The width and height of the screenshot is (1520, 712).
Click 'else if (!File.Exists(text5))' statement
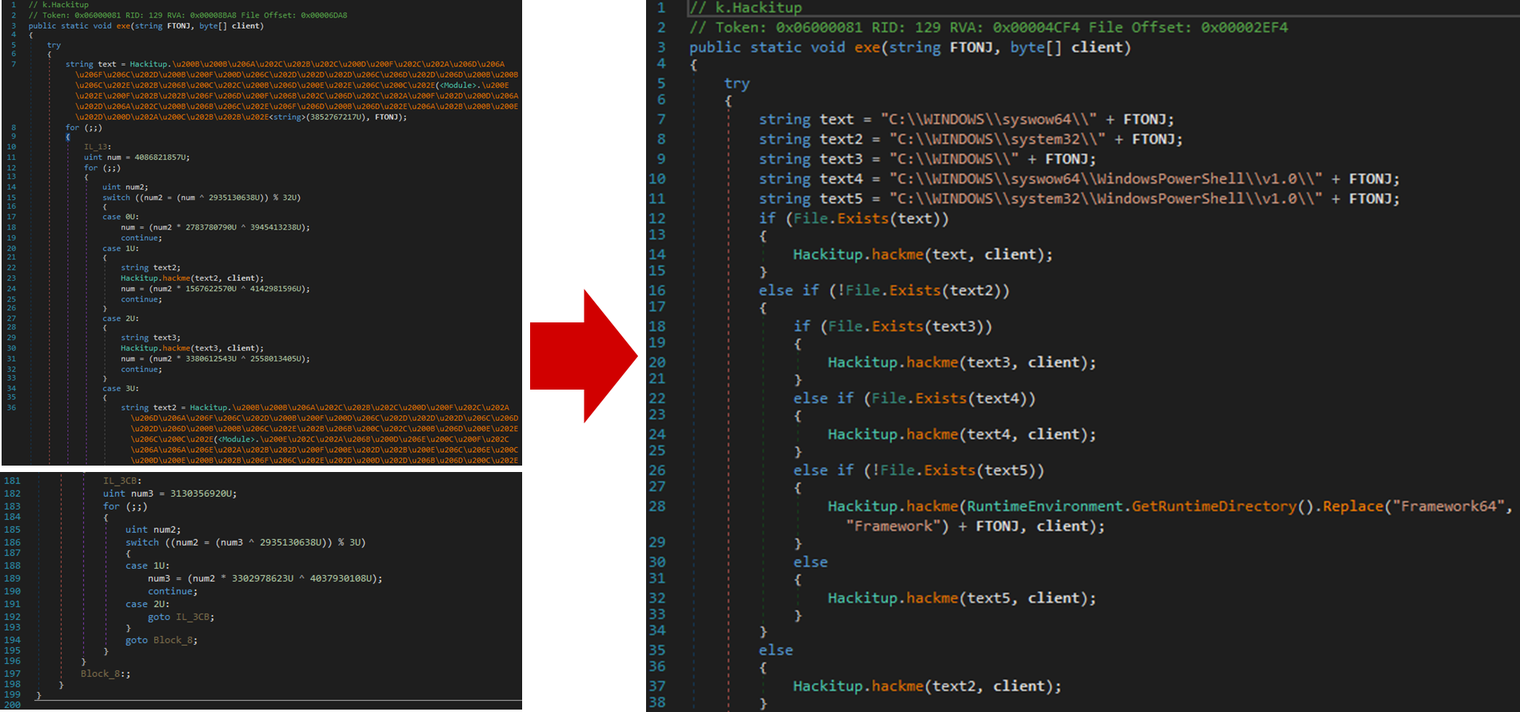(919, 470)
